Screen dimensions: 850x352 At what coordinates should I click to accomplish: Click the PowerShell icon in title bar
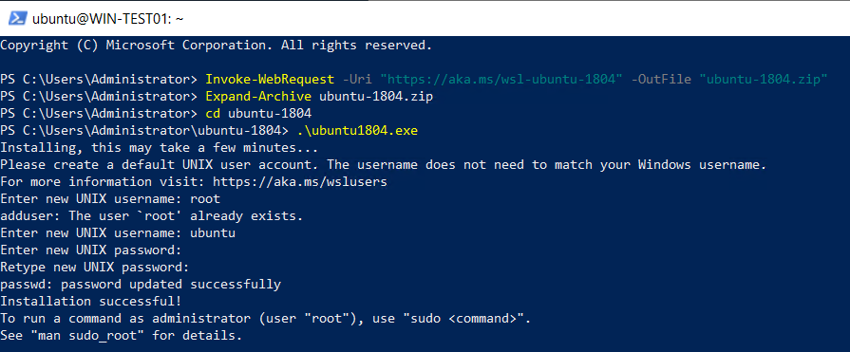(18, 18)
